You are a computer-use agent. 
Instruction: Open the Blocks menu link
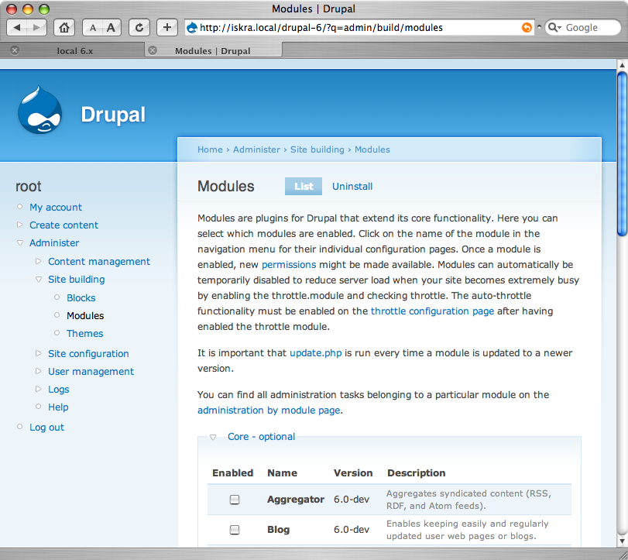click(x=81, y=298)
